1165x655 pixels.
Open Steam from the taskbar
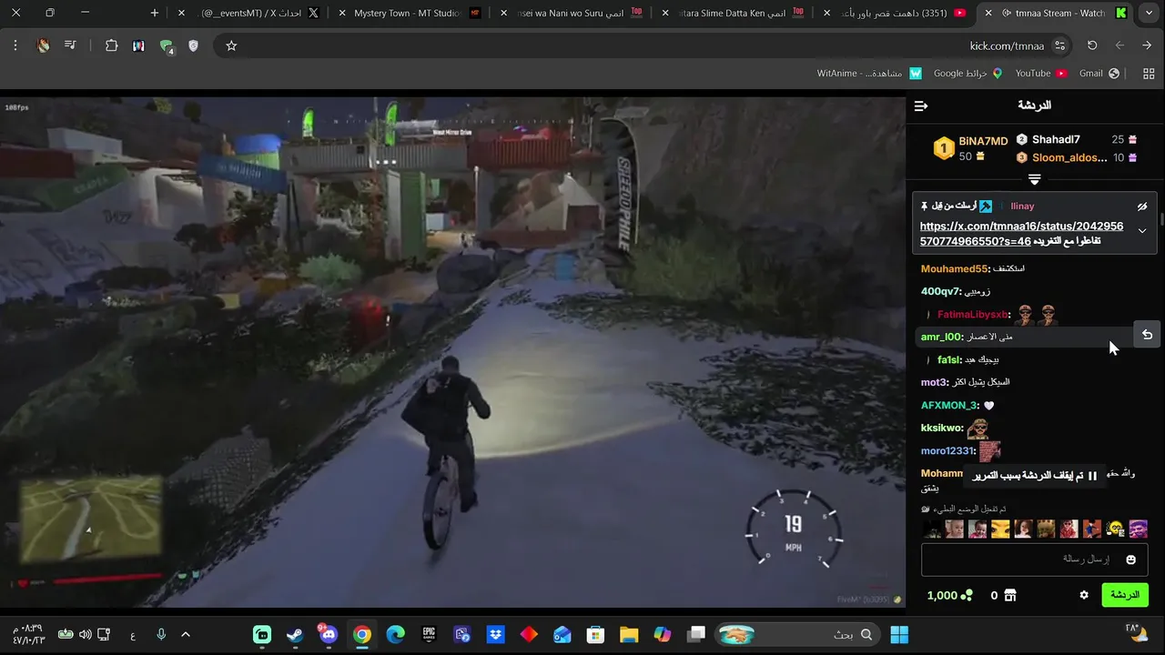click(x=295, y=634)
